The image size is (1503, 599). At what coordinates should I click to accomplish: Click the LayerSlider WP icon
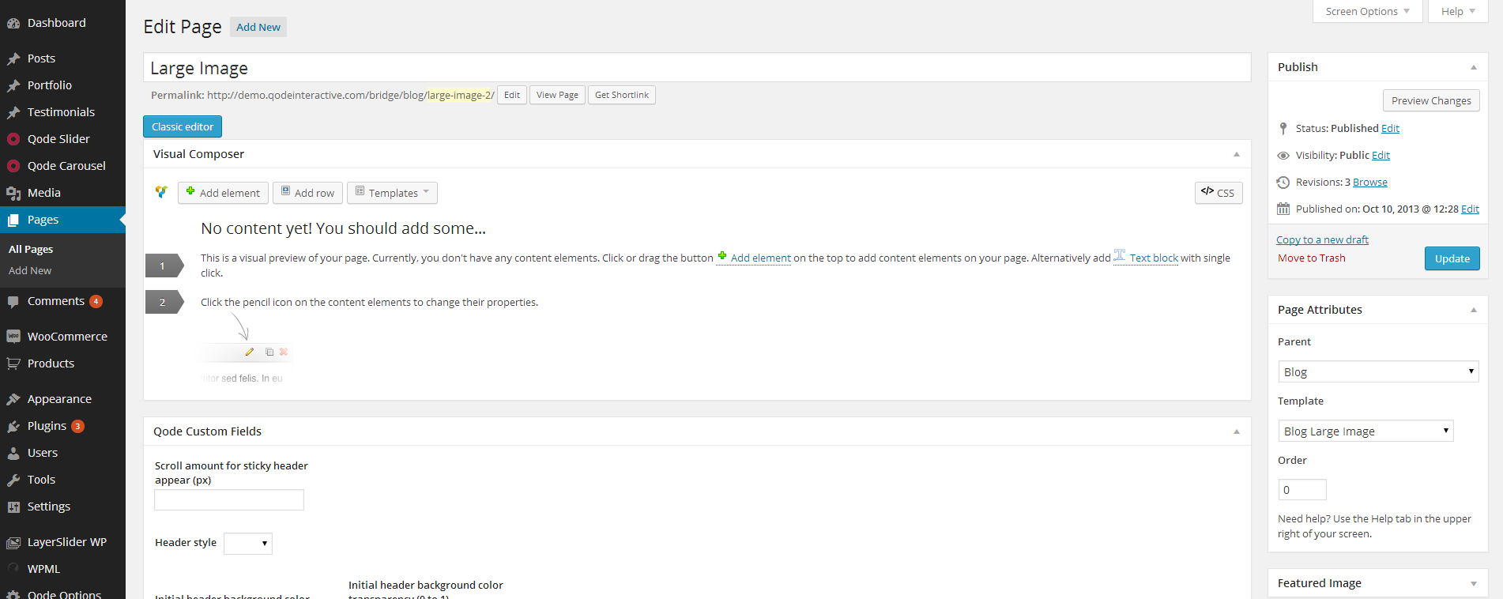13,542
